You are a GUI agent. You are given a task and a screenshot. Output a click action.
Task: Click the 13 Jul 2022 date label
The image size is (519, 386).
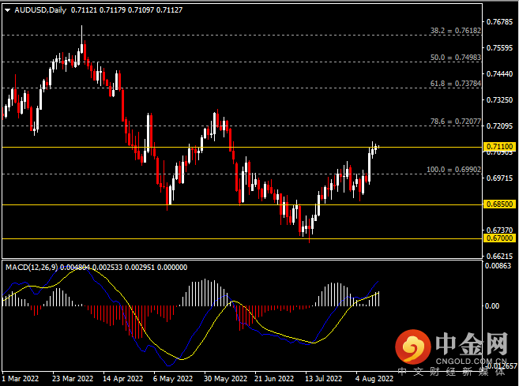point(323,378)
